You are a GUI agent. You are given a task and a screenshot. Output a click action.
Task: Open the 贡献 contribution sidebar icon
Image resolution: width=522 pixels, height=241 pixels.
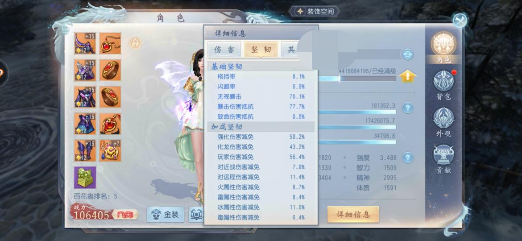coord(443,159)
